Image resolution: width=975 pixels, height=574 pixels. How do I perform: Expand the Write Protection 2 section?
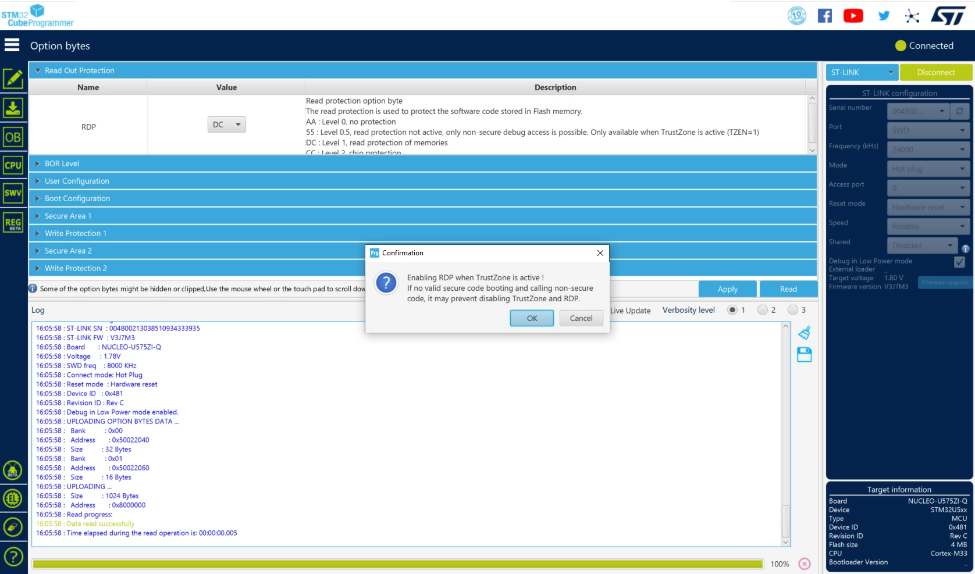[x=197, y=268]
